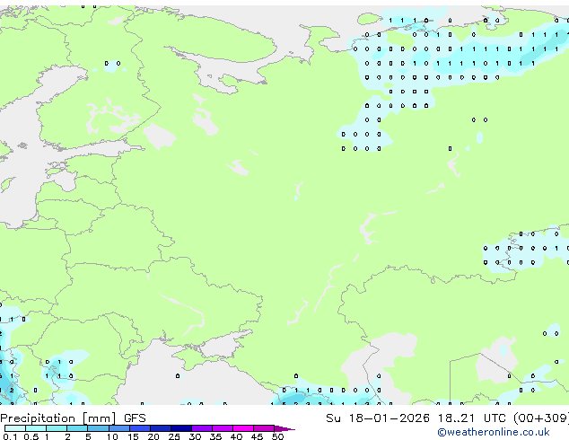Pick the 2–5 mm legend swatch
569x440 pixels.
point(77,428)
